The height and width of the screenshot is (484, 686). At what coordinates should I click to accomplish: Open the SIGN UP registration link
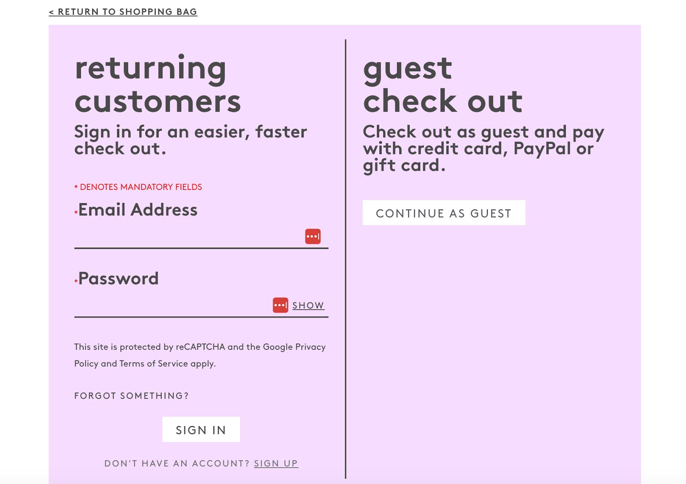[275, 463]
